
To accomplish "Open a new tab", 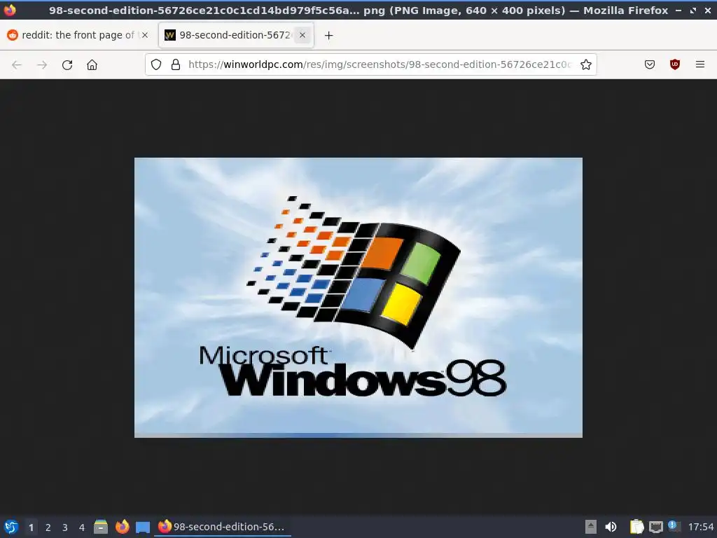I will [x=328, y=35].
